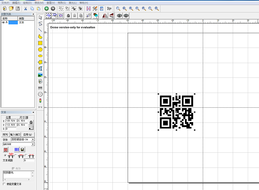This screenshot has height=190, width=259.
Task: Open the 激光(L) Laser menu
Action: (73, 3)
